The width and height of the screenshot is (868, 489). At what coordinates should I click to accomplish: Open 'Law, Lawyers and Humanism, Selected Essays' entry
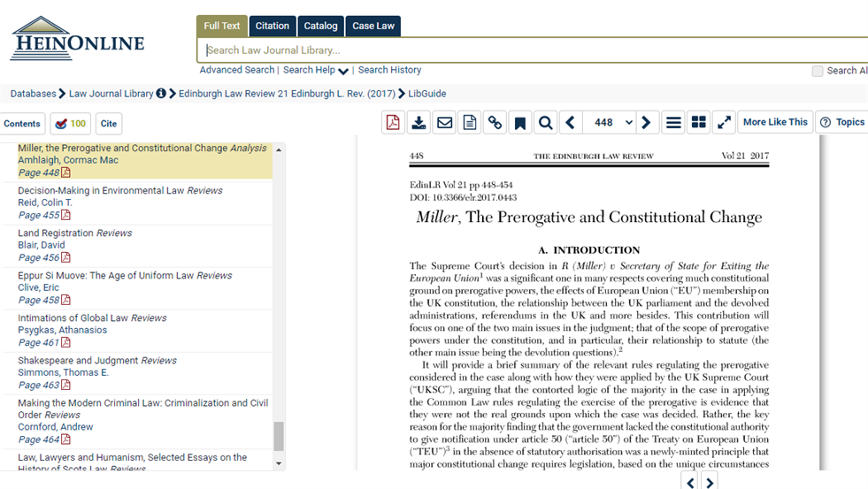coord(133,462)
